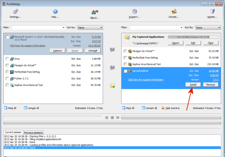Click the full-width overall progress bar
The image size is (225, 157).
coord(112,123)
